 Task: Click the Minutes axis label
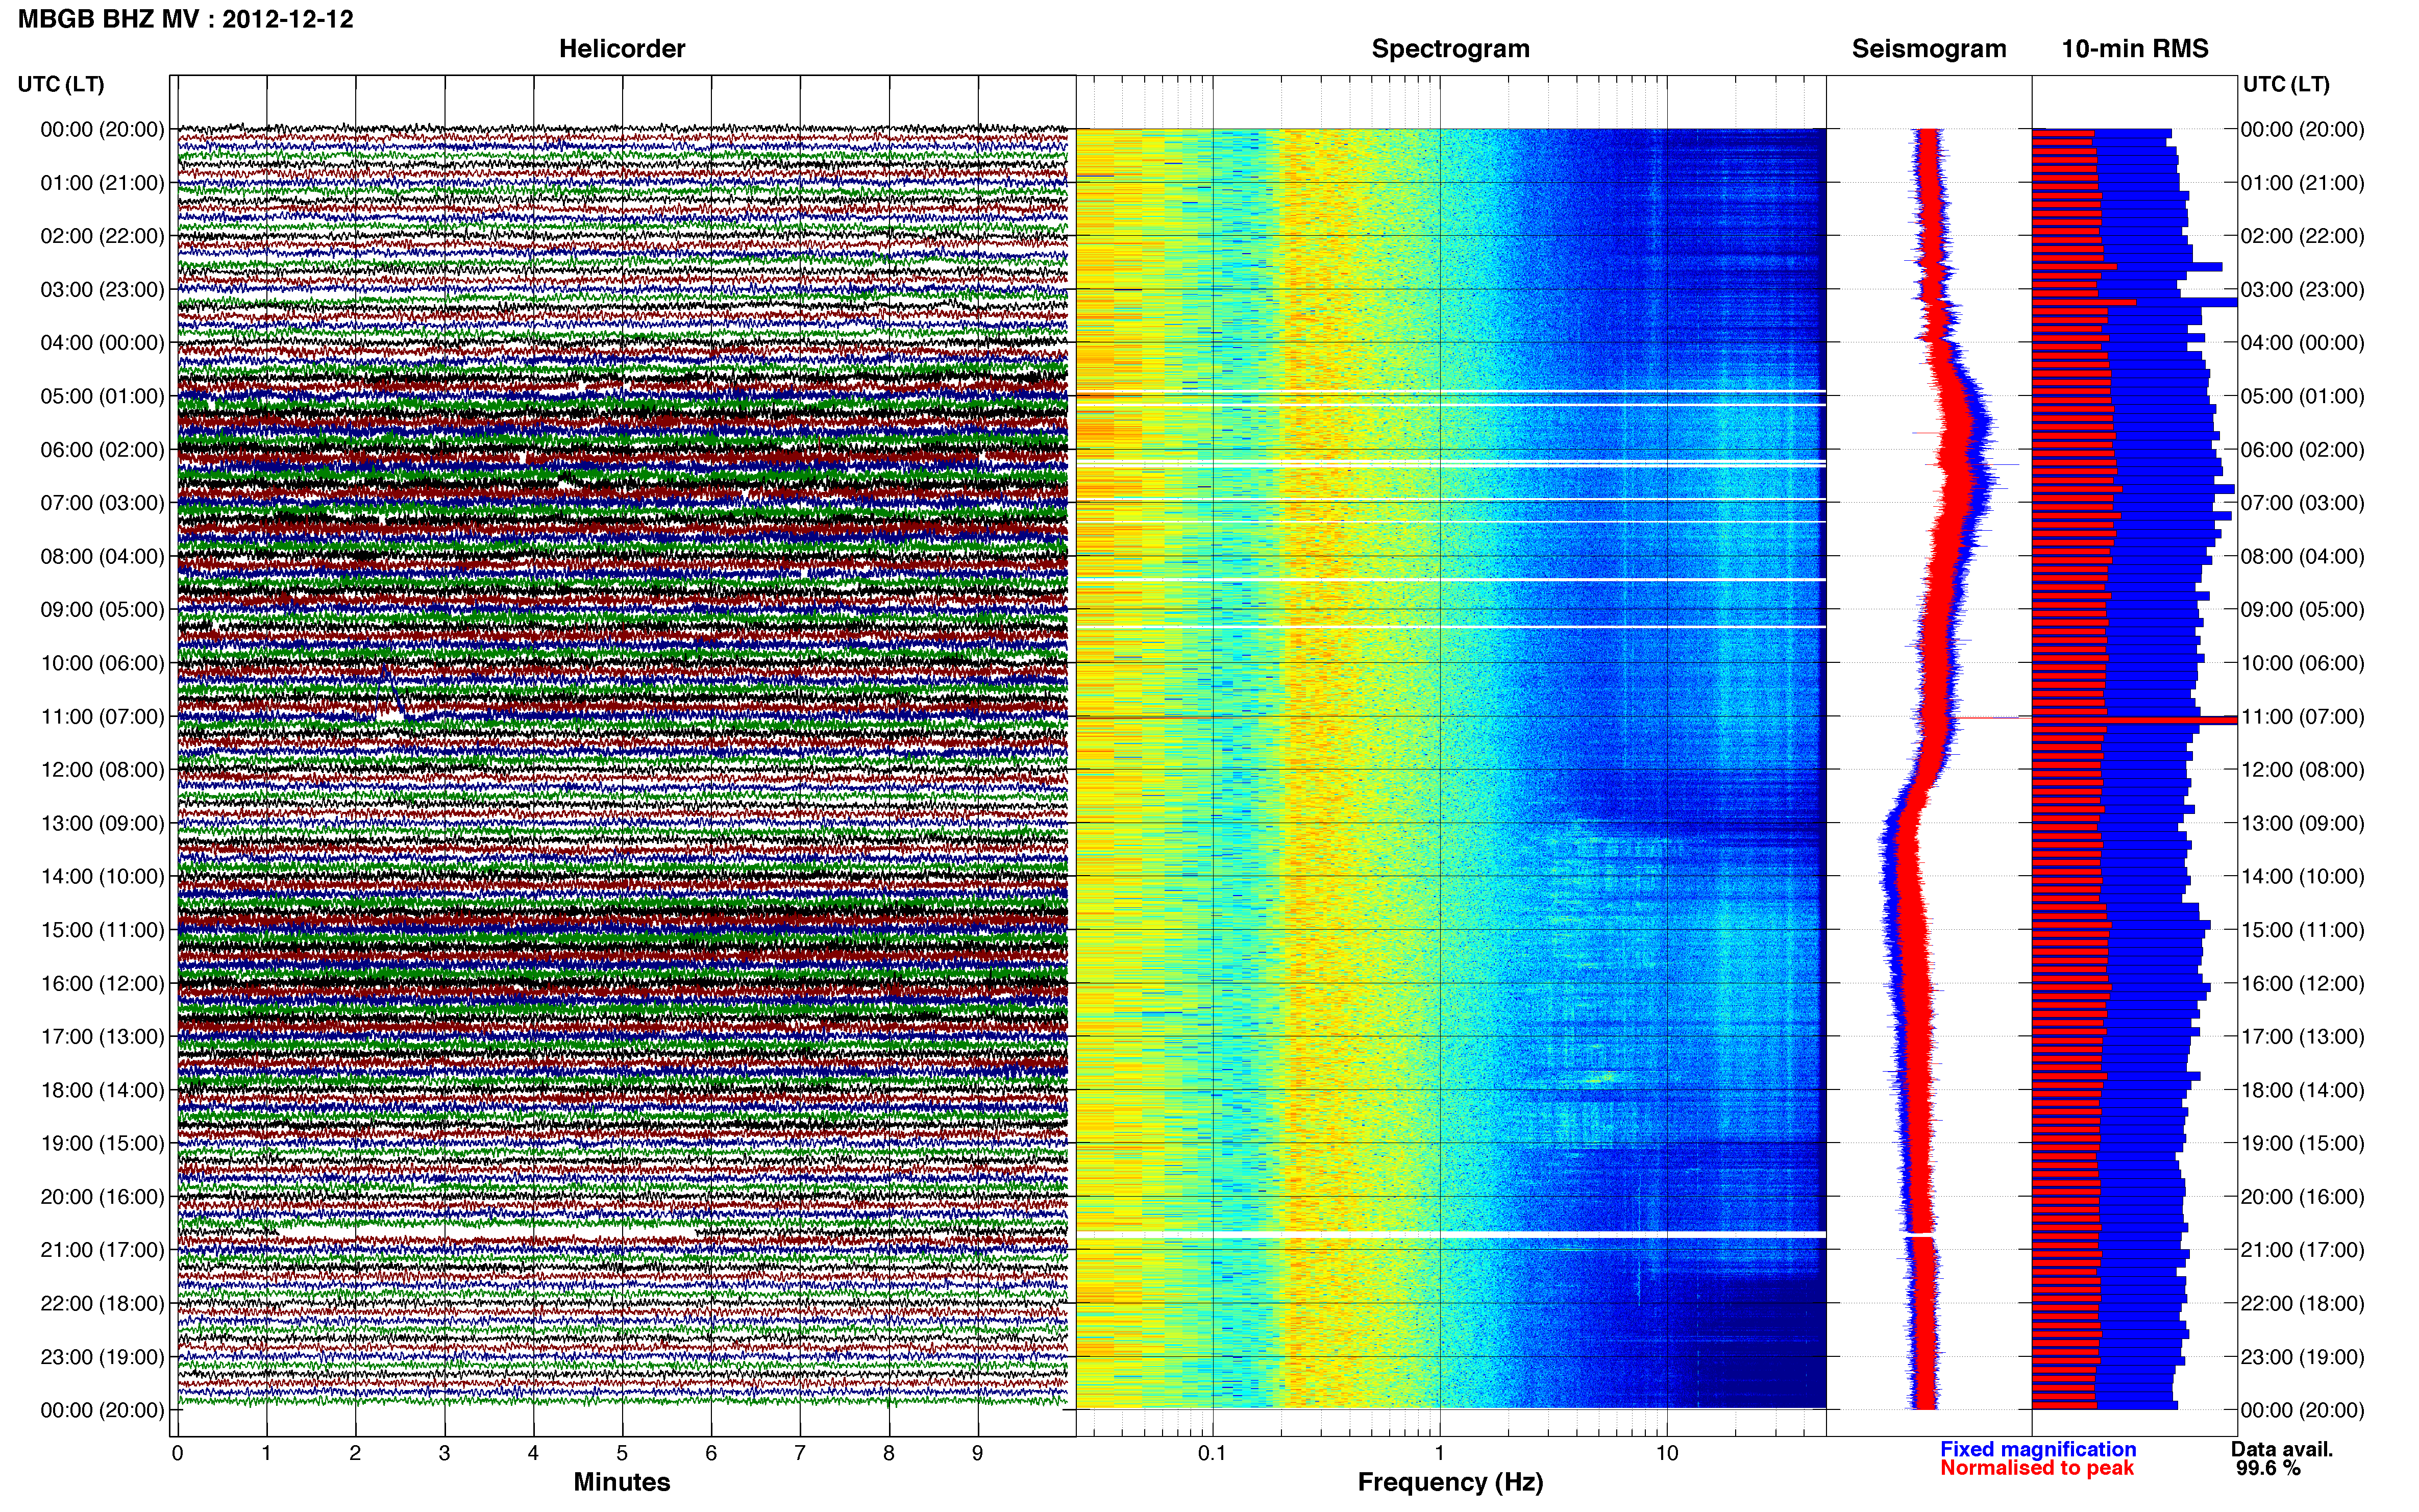(x=622, y=1482)
